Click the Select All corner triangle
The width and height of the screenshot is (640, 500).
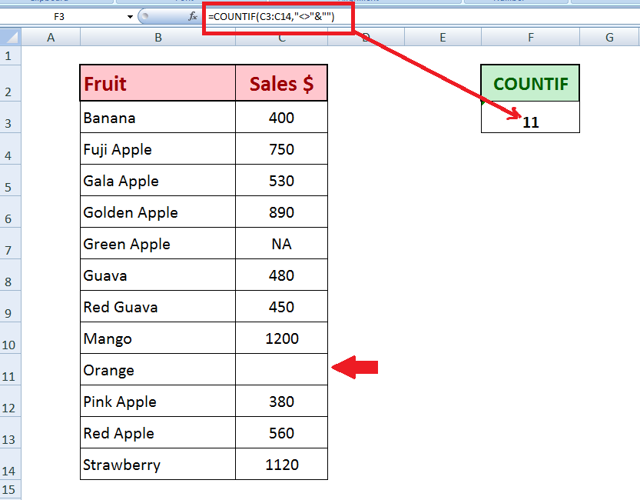pyautogui.click(x=10, y=37)
